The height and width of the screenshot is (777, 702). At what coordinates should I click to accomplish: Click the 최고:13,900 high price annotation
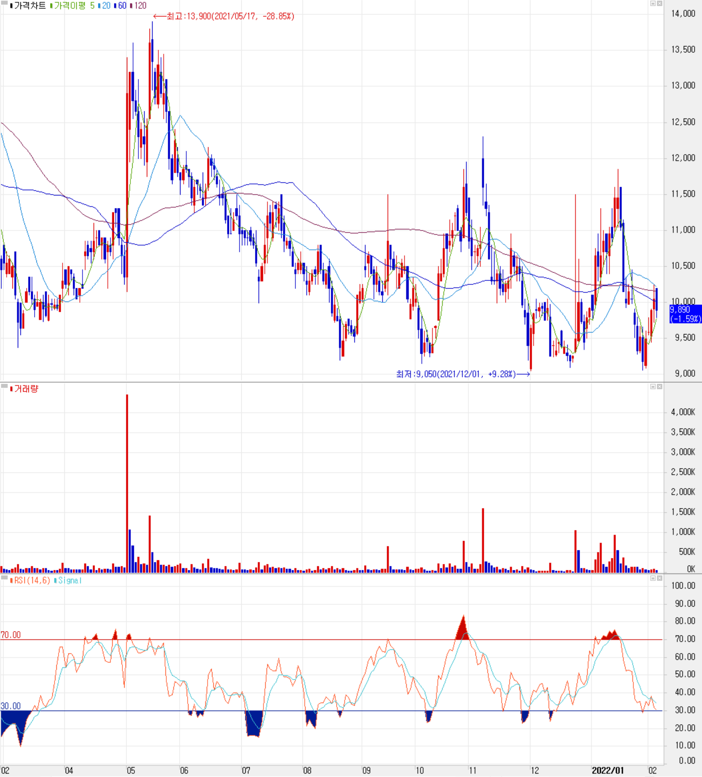[224, 16]
